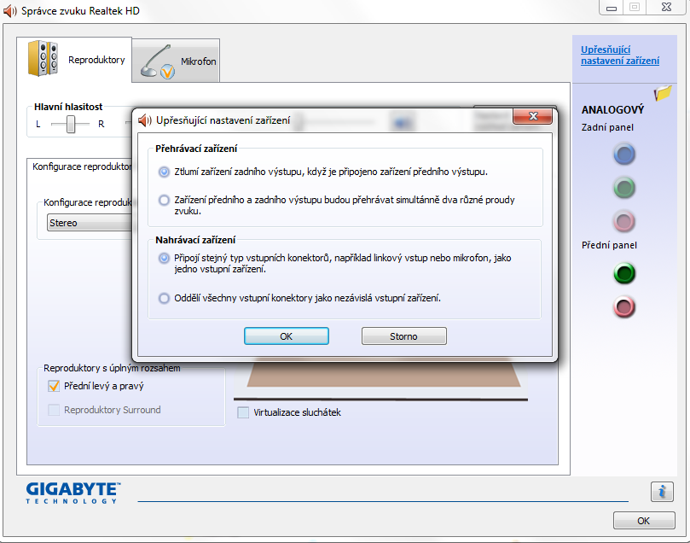Image resolution: width=690 pixels, height=543 pixels.
Task: Click the ANALOGOVÝ heading text
Action: (x=612, y=109)
